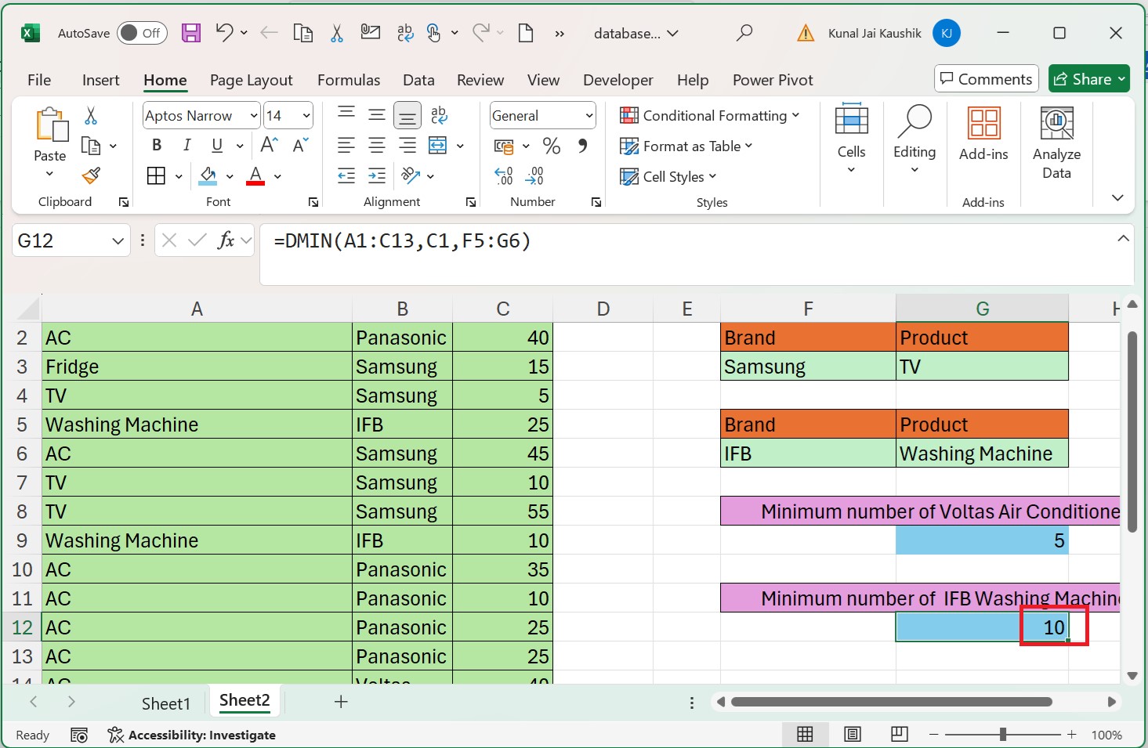
Task: Open the Sheet1 worksheet tab
Action: (x=166, y=703)
